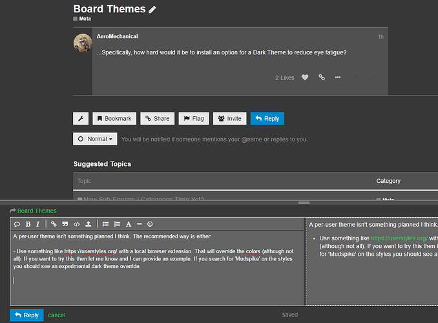Open AeroMechanical's avatar profile

(83, 43)
